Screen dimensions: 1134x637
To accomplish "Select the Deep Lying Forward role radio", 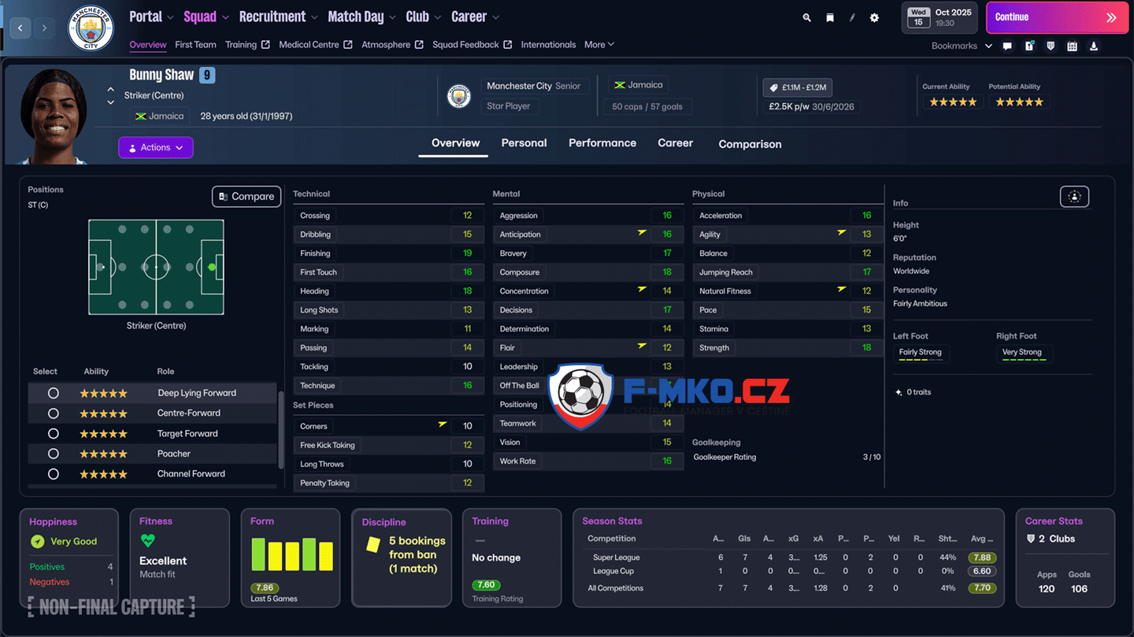I will point(53,393).
